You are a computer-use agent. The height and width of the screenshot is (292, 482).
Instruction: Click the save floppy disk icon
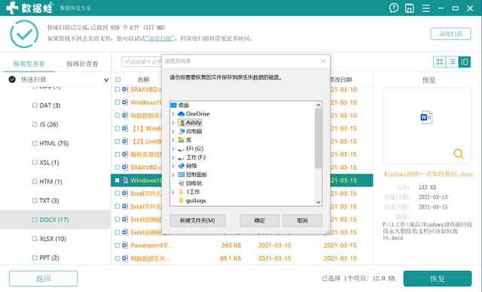[x=410, y=8]
